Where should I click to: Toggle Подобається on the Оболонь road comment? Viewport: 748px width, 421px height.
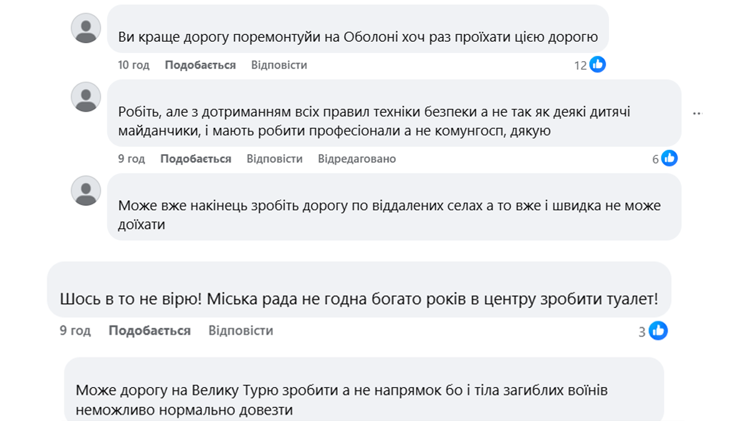[200, 65]
